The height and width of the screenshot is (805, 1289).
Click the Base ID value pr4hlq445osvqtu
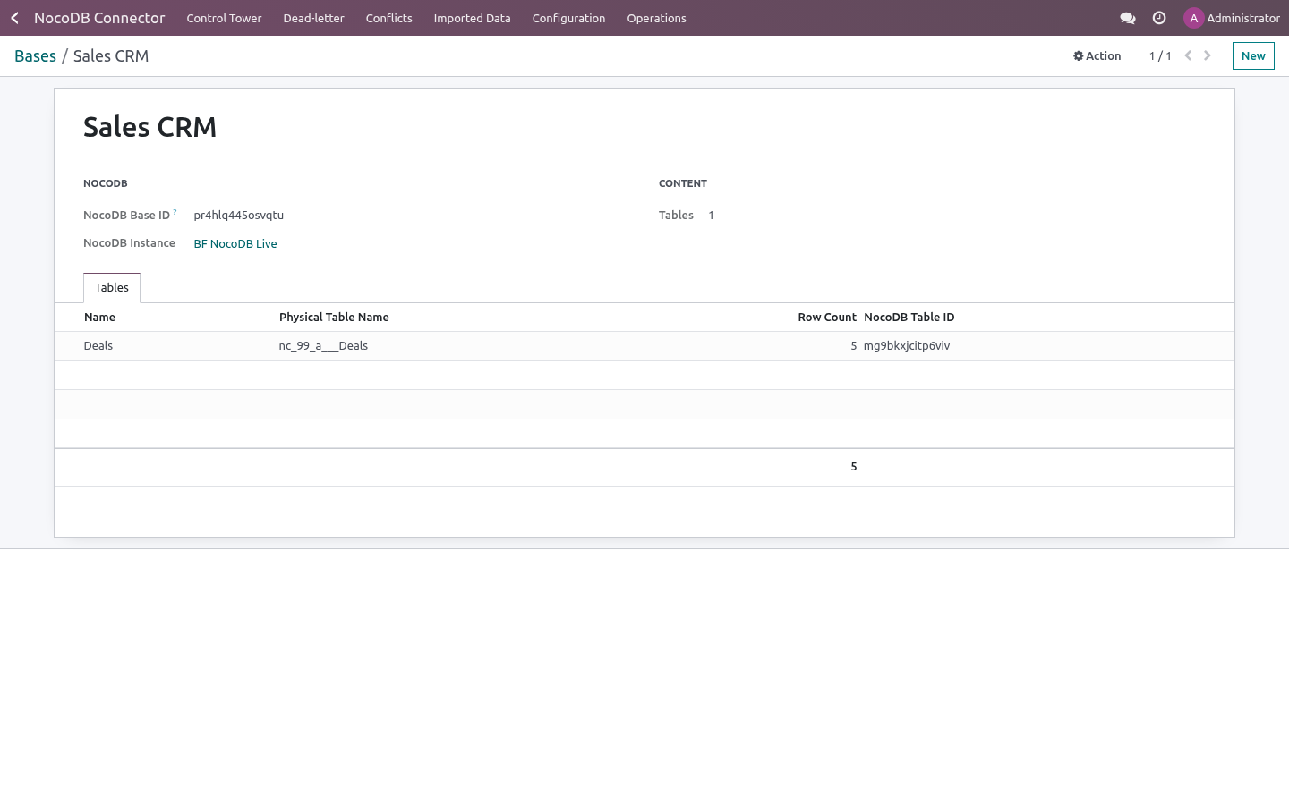pos(238,216)
